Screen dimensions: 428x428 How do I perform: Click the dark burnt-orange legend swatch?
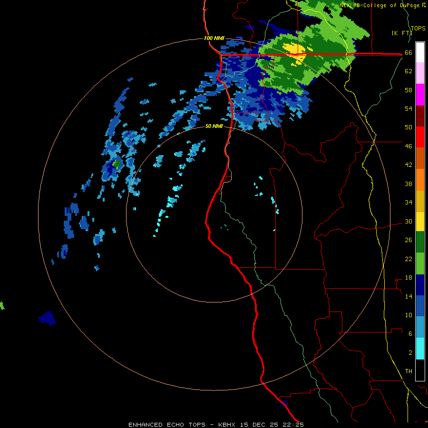[420, 158]
